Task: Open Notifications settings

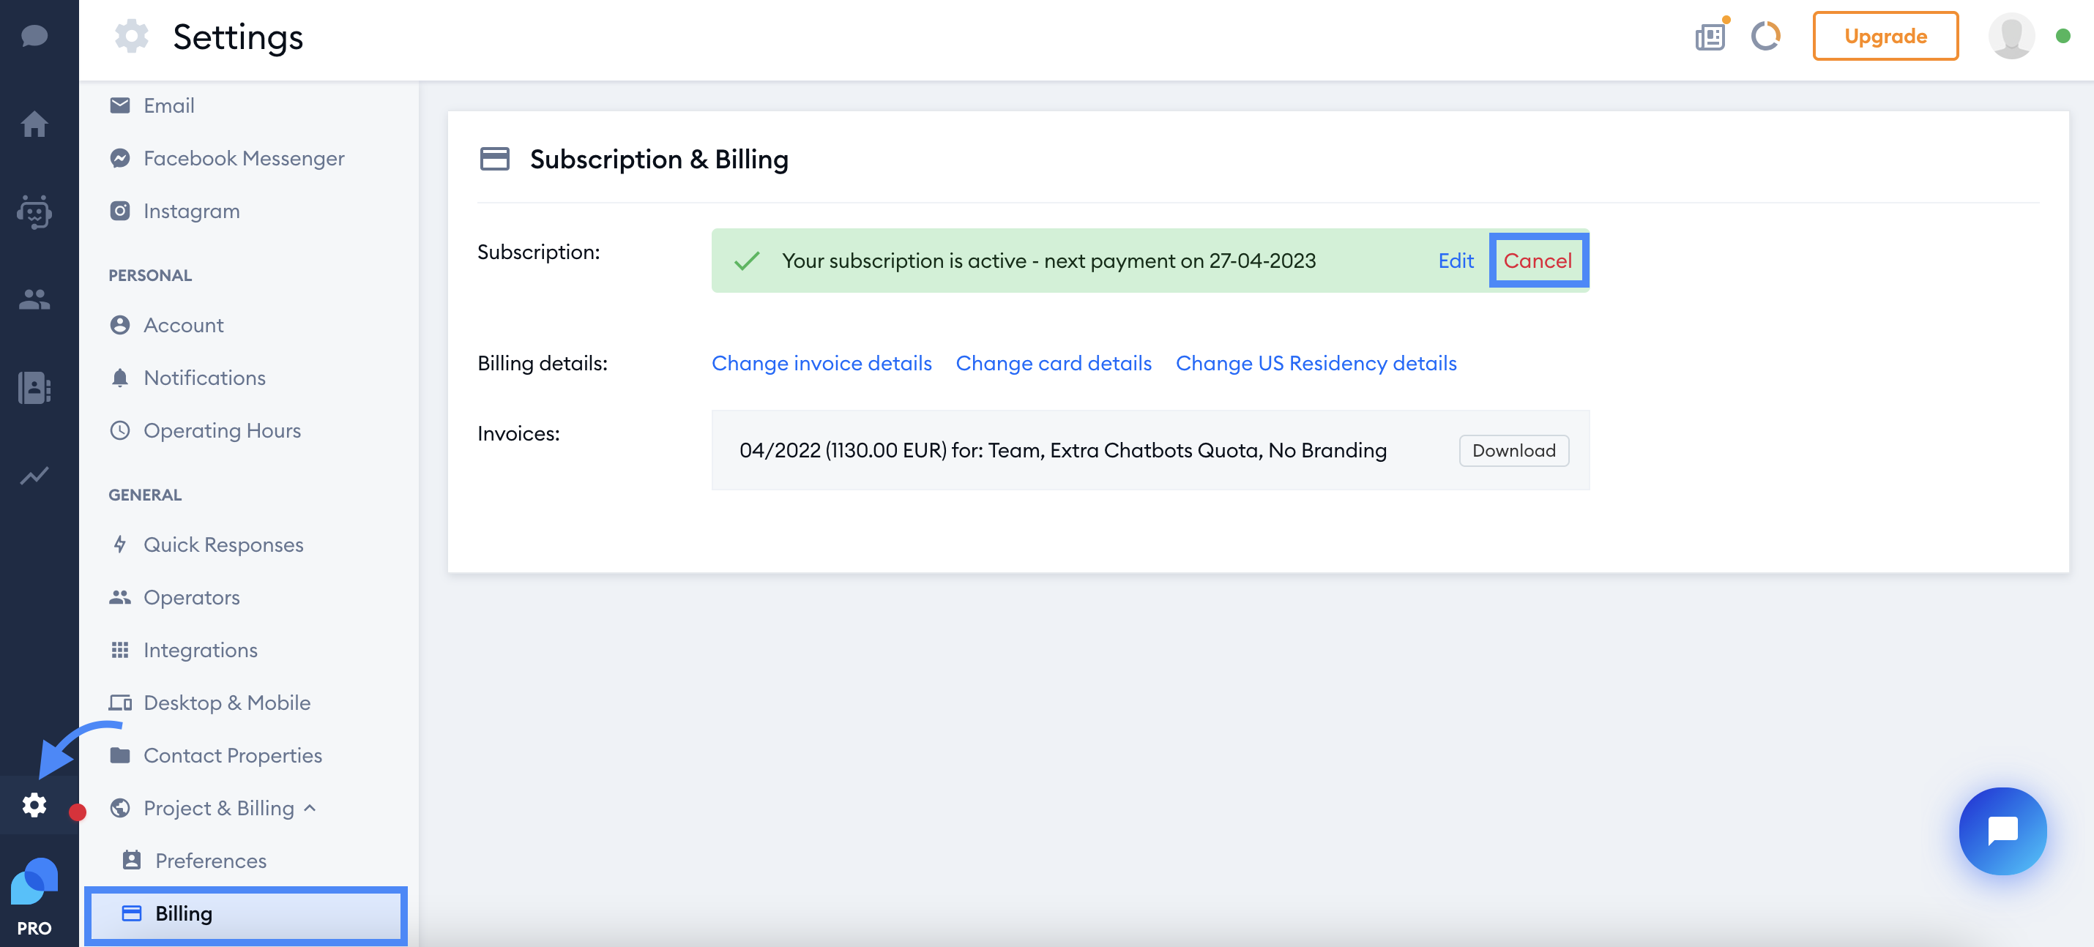Action: (189, 378)
